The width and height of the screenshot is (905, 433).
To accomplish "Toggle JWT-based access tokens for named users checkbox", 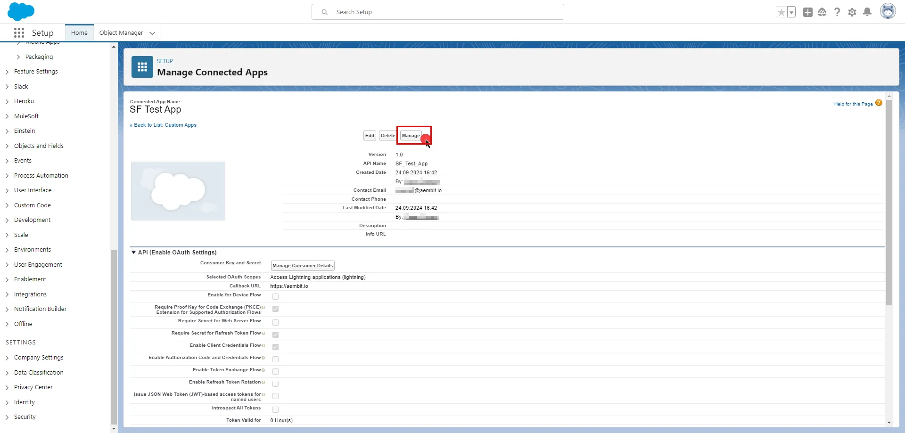I will tap(275, 396).
